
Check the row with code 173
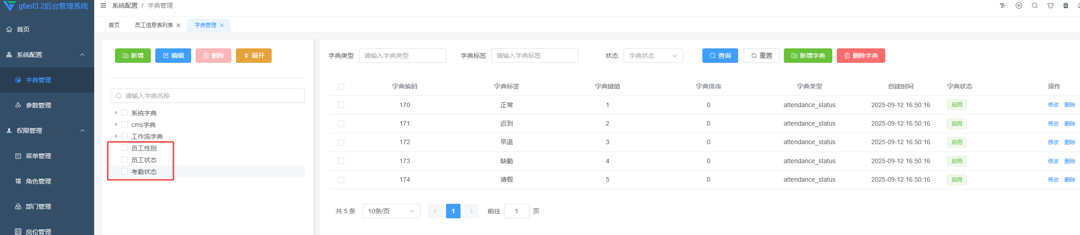coord(341,161)
